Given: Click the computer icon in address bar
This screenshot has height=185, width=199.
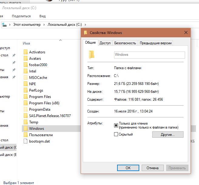Looking at the screenshot, I should coord(4,25).
